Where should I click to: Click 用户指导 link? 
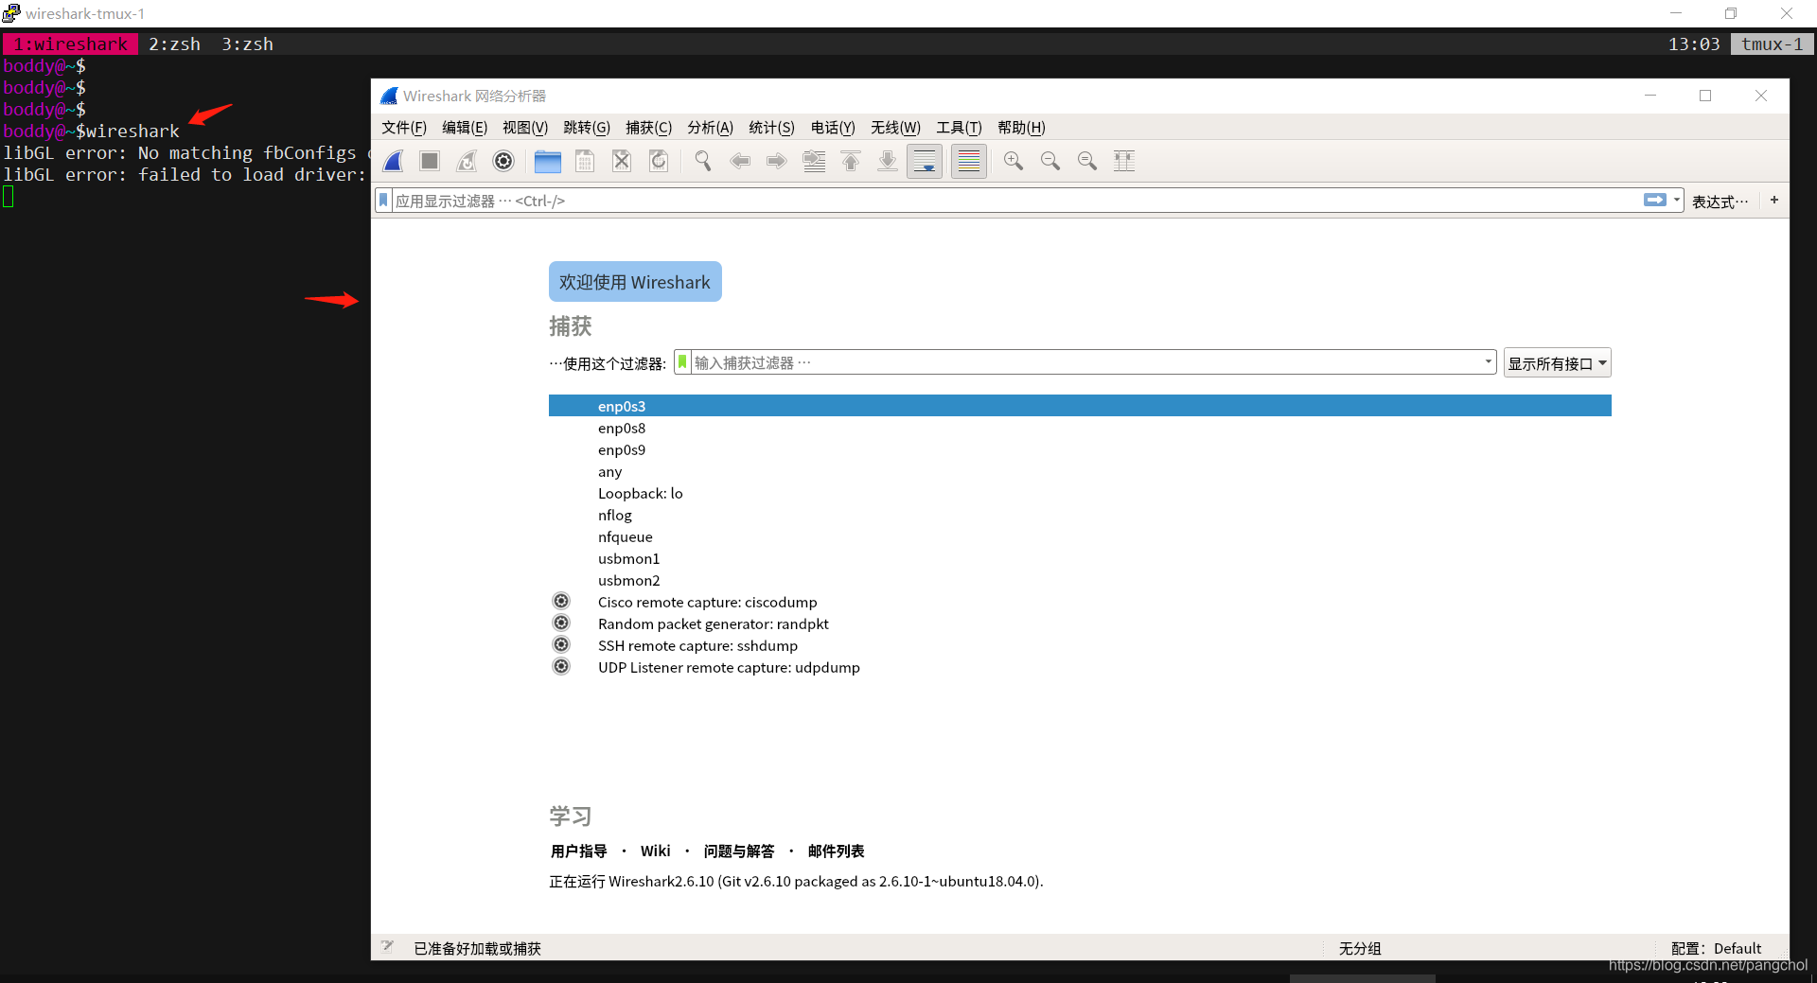(578, 851)
